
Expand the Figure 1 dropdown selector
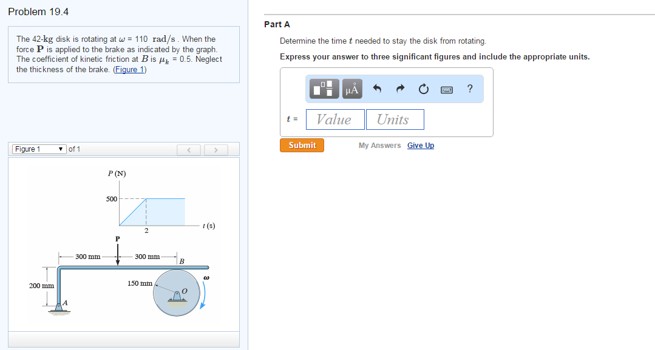click(39, 149)
